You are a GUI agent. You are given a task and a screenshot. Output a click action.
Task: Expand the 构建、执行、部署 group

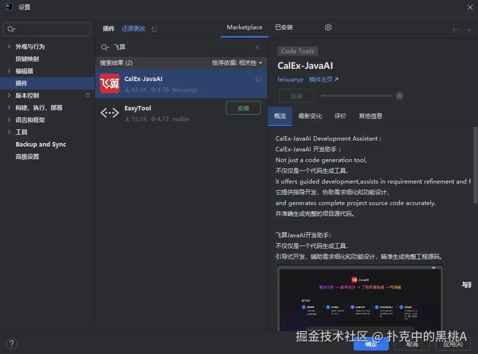point(9,107)
